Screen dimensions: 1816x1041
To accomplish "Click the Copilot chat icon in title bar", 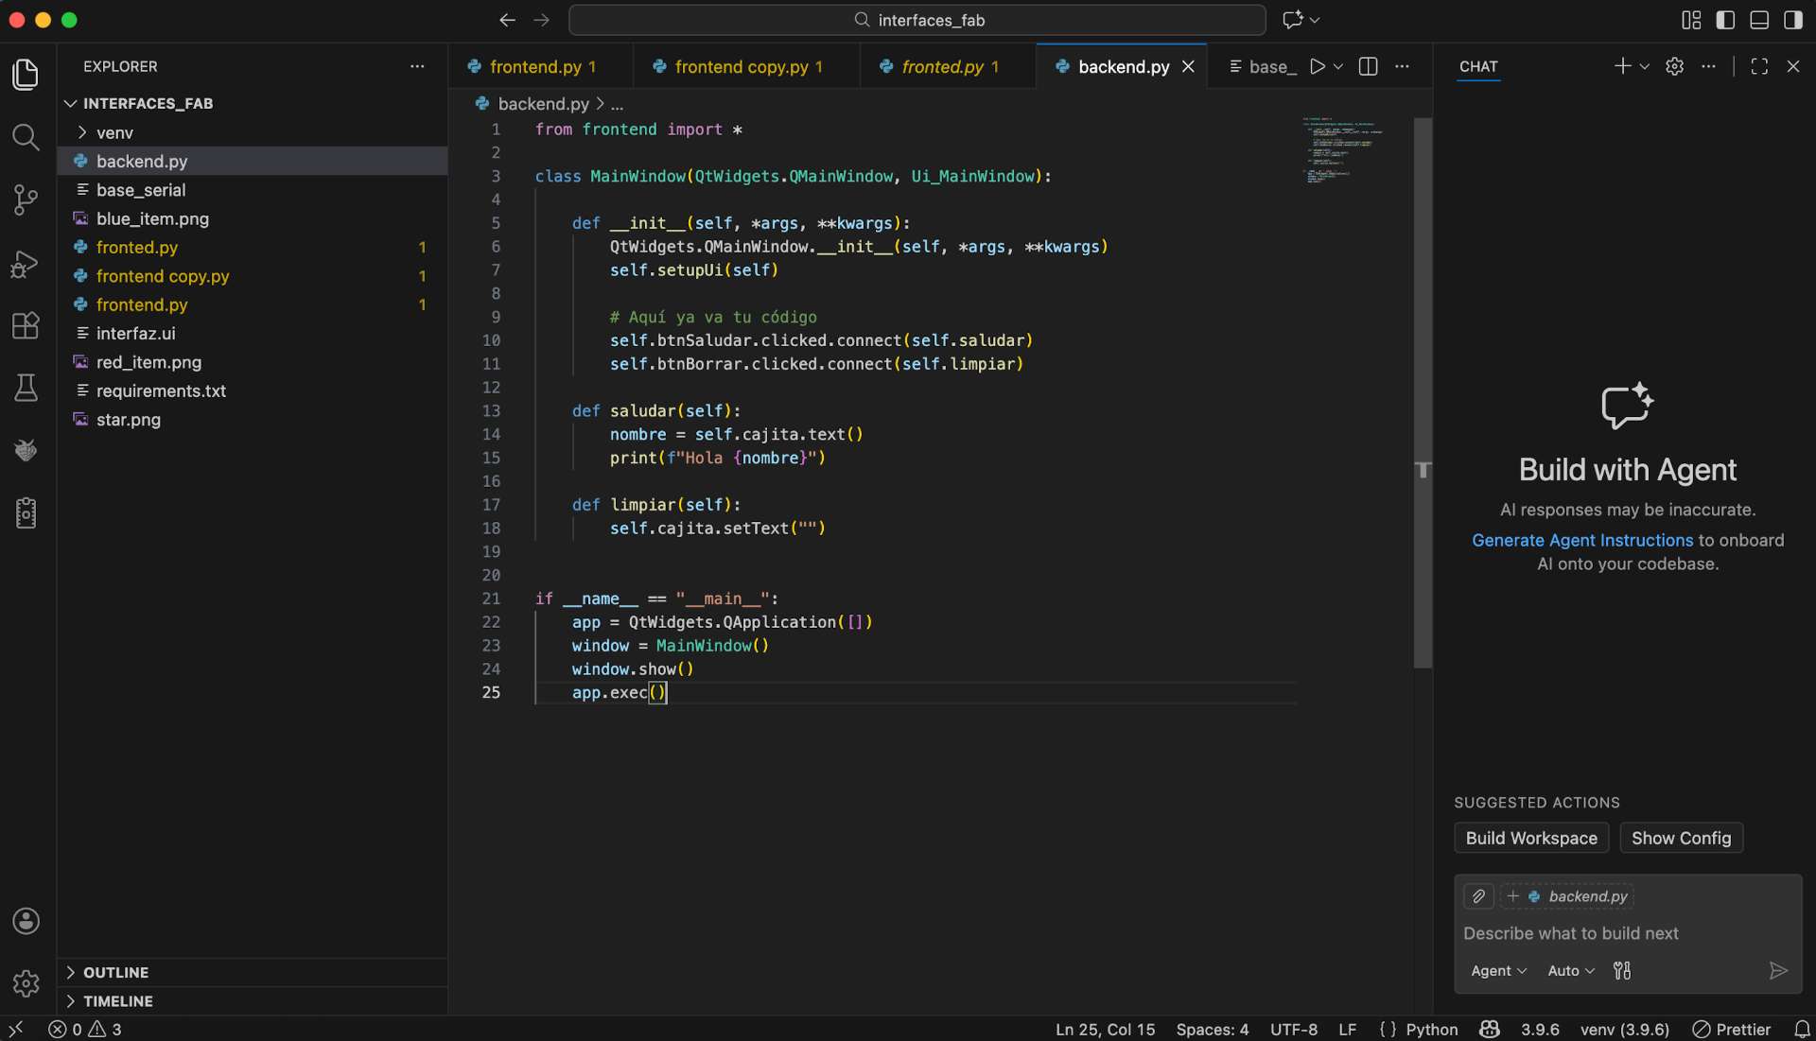I will [x=1292, y=20].
